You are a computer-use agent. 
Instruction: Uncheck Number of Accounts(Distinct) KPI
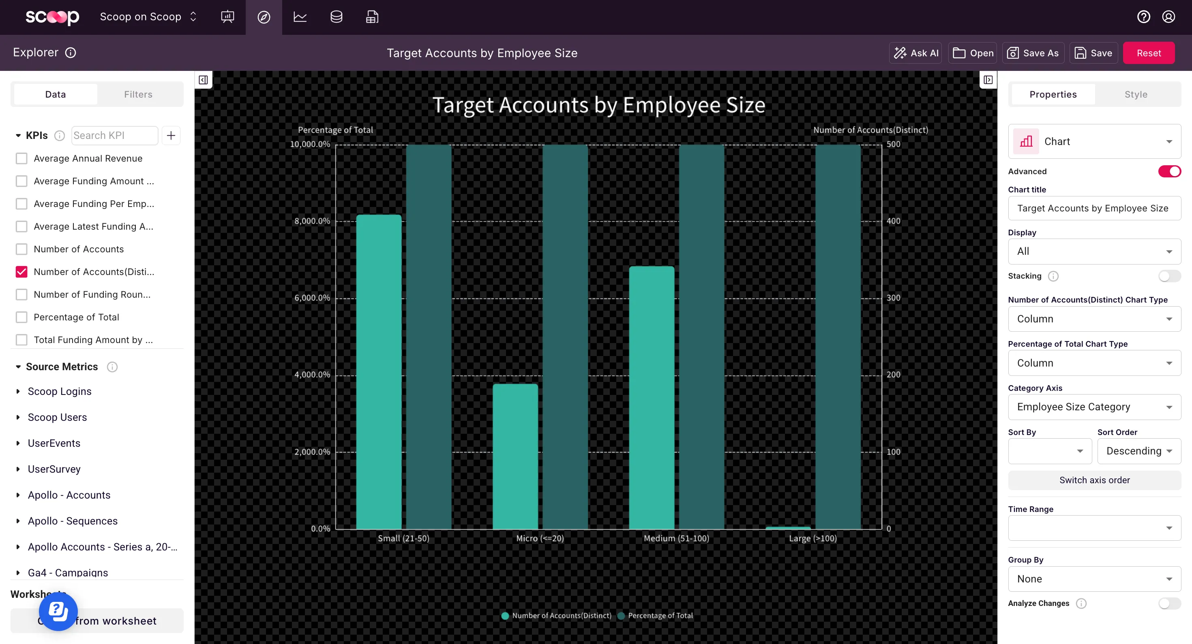(21, 272)
